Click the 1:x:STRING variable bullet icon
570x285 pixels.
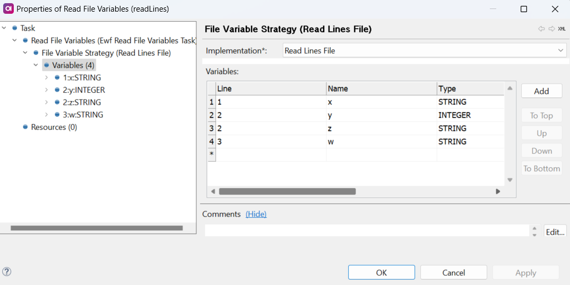(57, 77)
